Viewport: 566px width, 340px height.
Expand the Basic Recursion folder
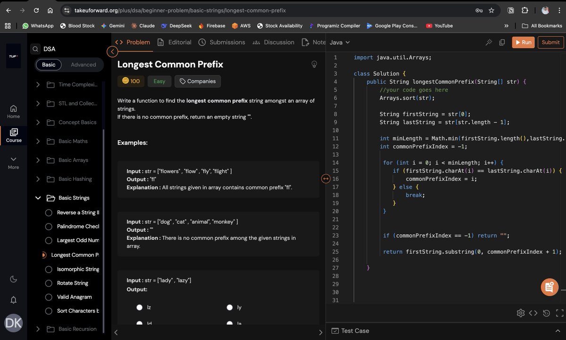pos(67,329)
